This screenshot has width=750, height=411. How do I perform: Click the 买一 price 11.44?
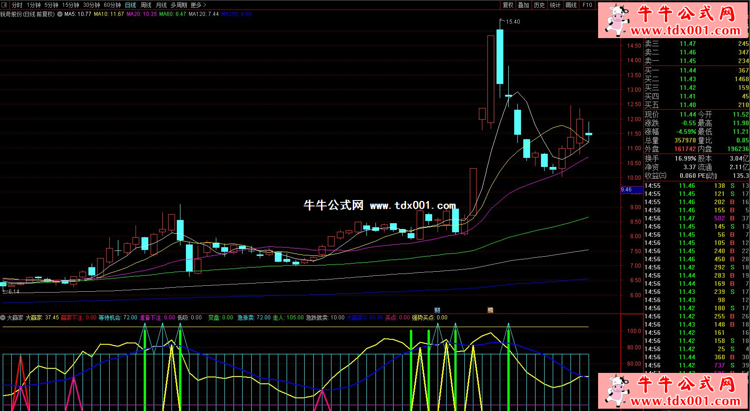[687, 70]
